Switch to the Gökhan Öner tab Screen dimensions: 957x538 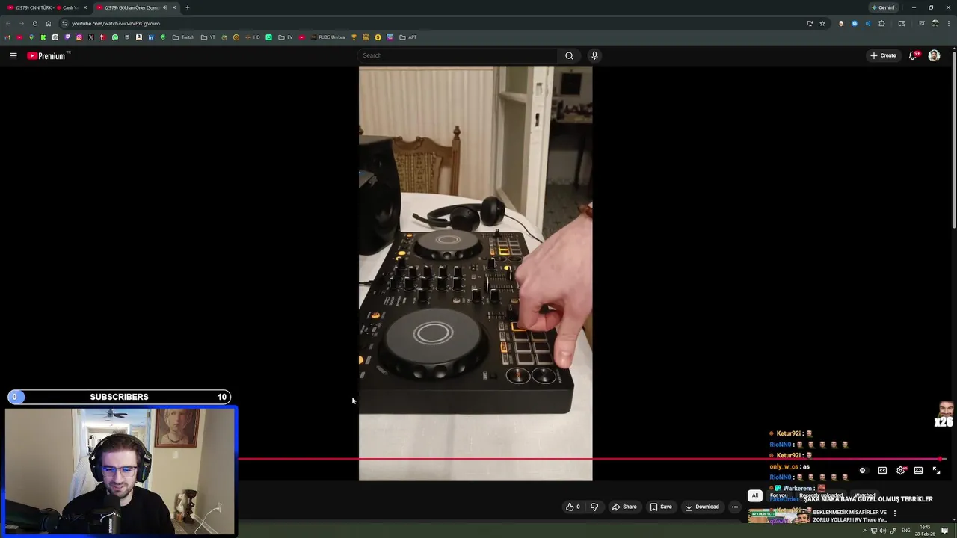pos(136,7)
